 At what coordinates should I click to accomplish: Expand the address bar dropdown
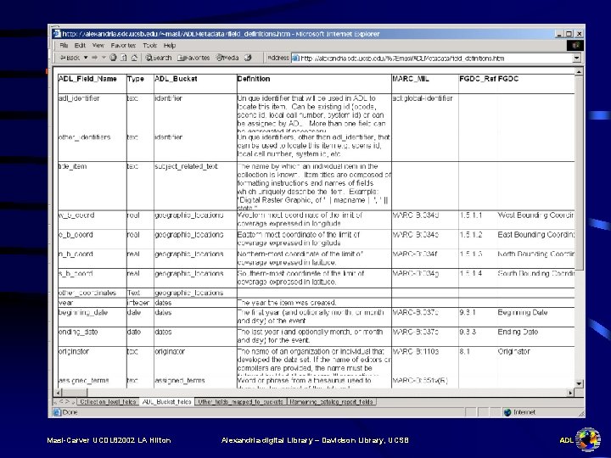click(577, 58)
